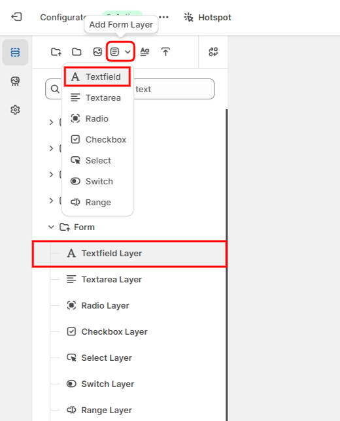Choose Select from the form layer menu

(97, 161)
